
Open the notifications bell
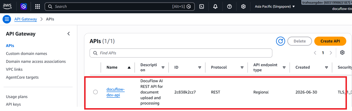click(x=215, y=6)
